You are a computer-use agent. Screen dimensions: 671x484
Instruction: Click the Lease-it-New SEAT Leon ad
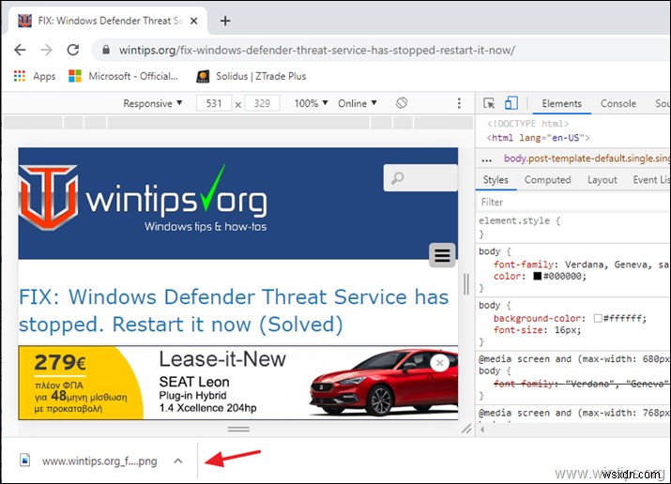tap(238, 383)
